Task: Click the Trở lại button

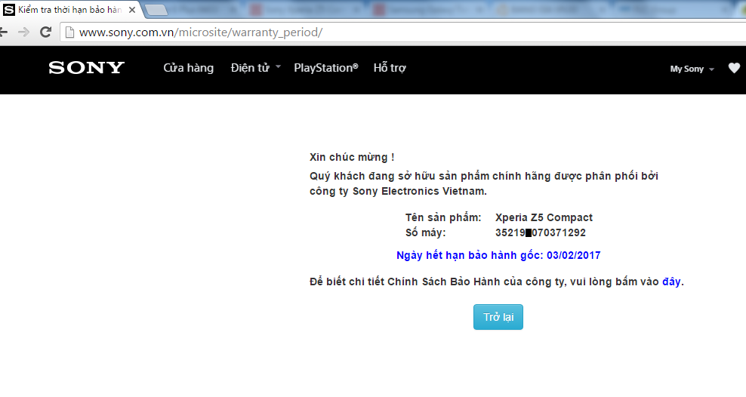Action: click(x=498, y=317)
